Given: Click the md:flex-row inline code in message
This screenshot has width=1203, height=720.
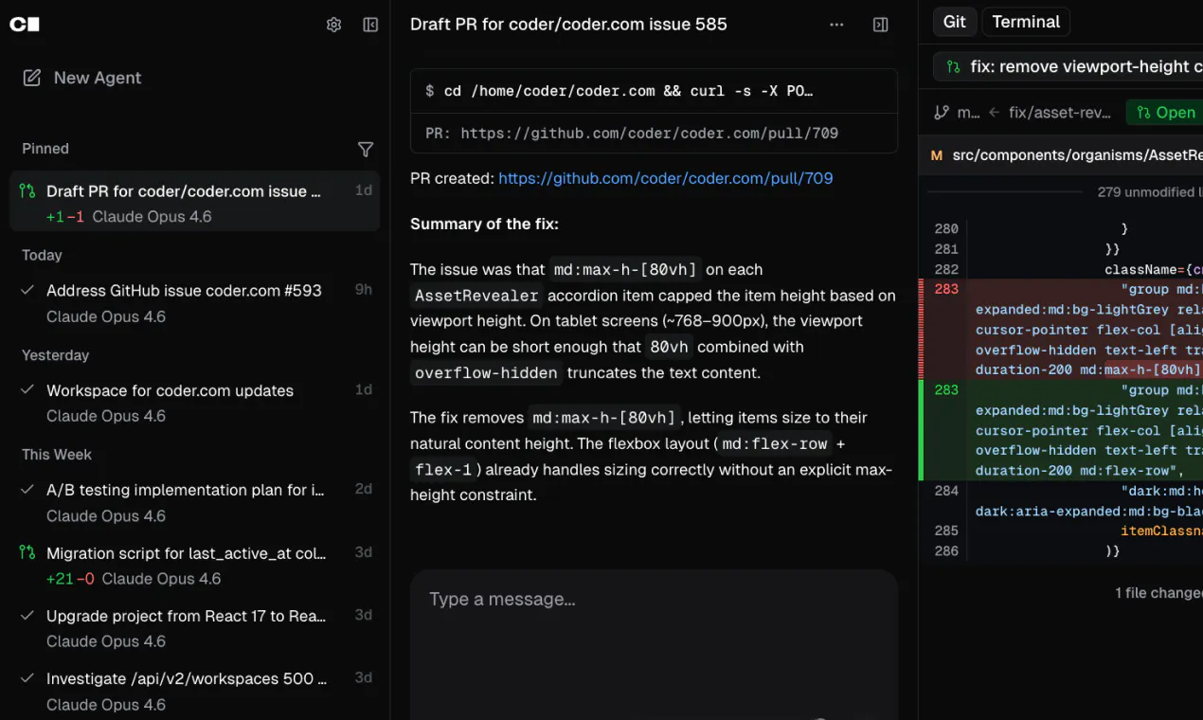Looking at the screenshot, I should pyautogui.click(x=773, y=444).
